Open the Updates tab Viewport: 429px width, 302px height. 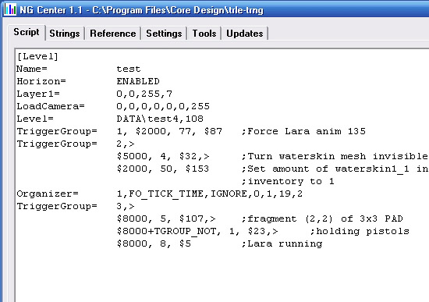pos(245,34)
